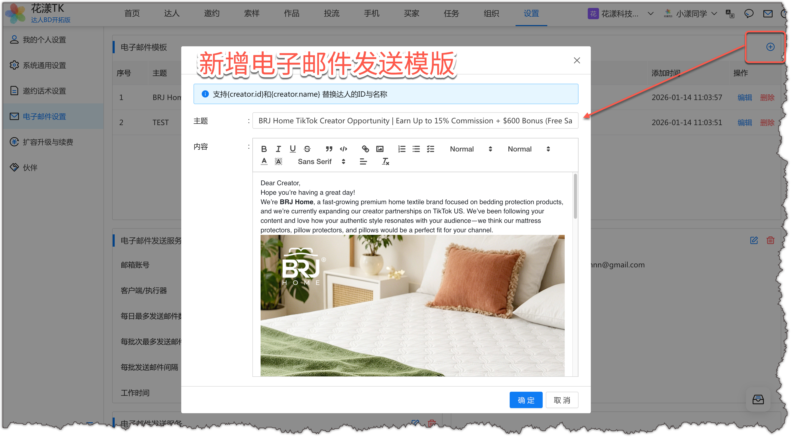The height and width of the screenshot is (437, 791).
Task: Open the mail icon in the header
Action: [767, 14]
